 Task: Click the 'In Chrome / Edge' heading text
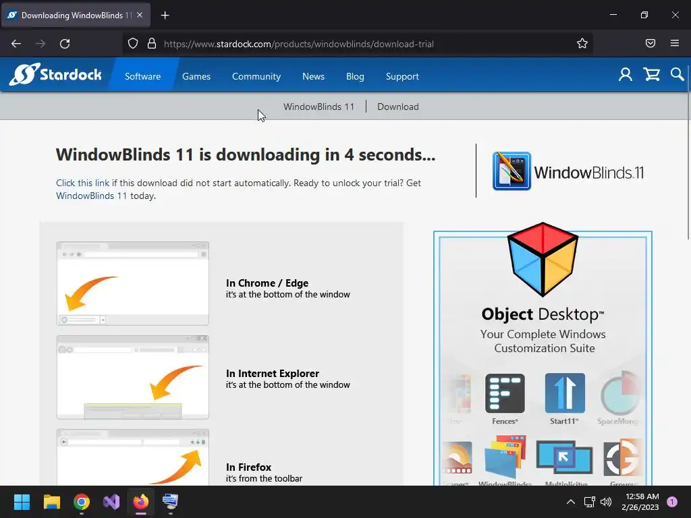(267, 283)
